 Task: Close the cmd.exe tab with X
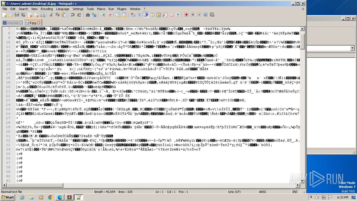click(x=21, y=23)
